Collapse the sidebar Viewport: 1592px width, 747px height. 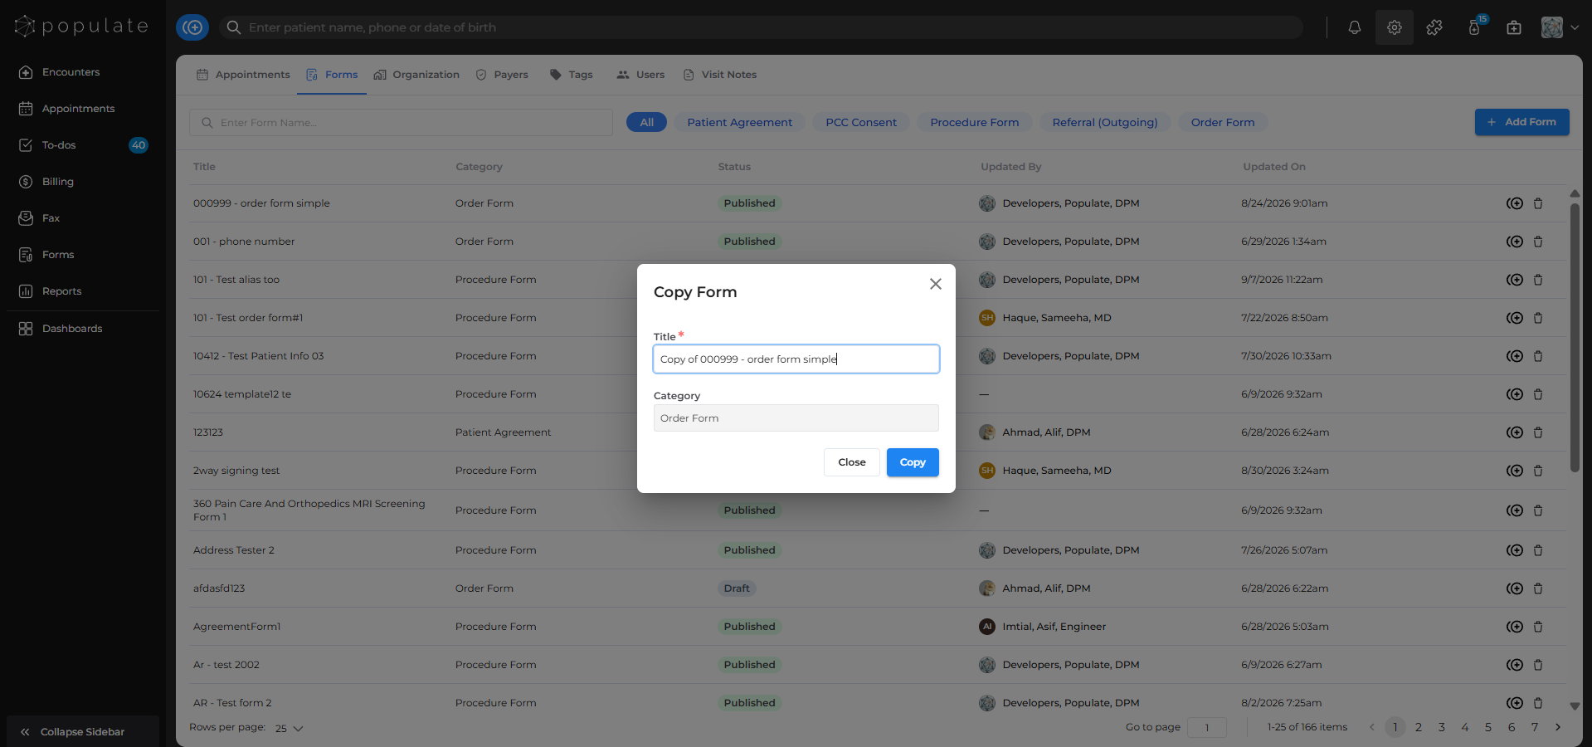[x=82, y=731]
